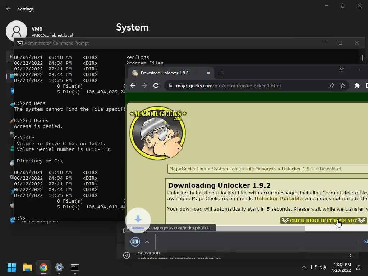Screen dimensions: 368x276
Task: Go back in Settings window
Action: (9, 9)
